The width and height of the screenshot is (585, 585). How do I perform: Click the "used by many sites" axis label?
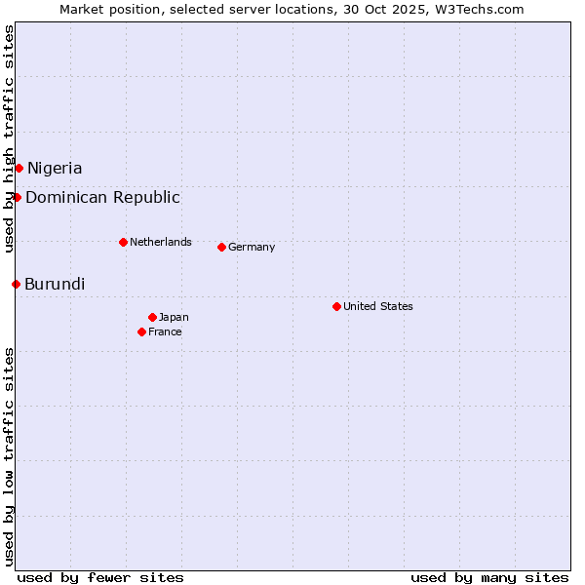coord(489,577)
